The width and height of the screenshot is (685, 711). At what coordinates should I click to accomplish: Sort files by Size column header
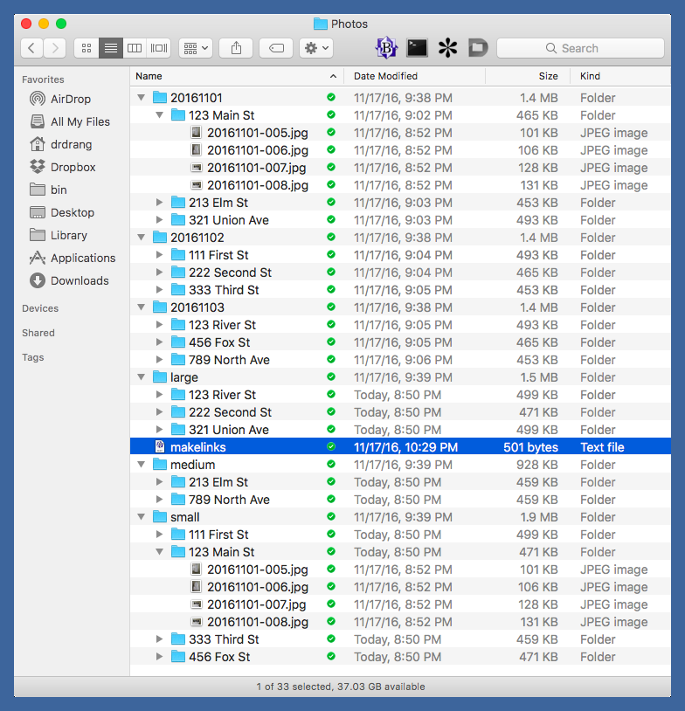(548, 76)
